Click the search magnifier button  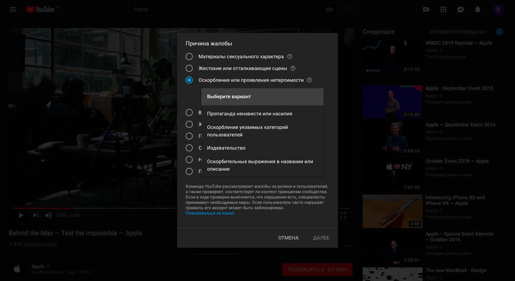click(x=348, y=10)
